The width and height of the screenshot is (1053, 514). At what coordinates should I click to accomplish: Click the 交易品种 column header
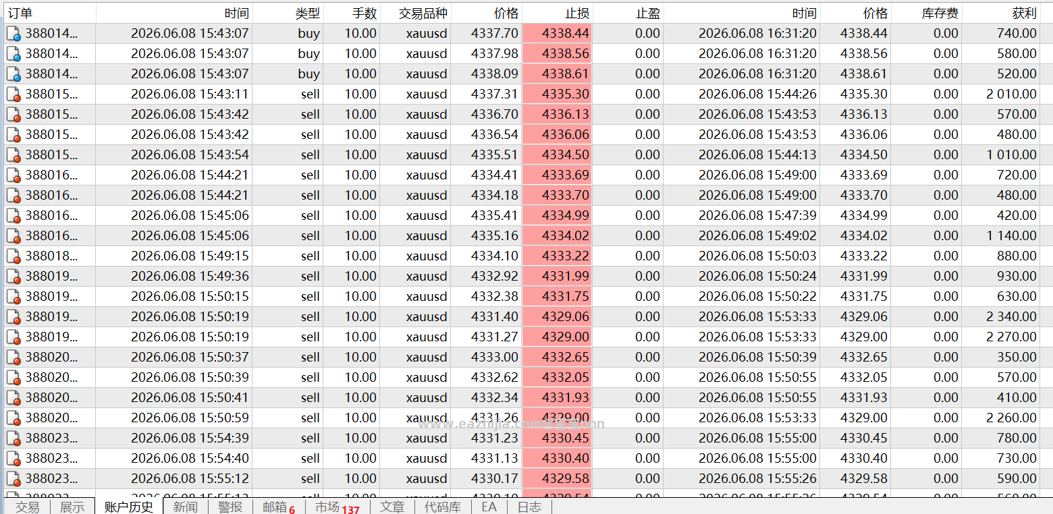[x=415, y=13]
